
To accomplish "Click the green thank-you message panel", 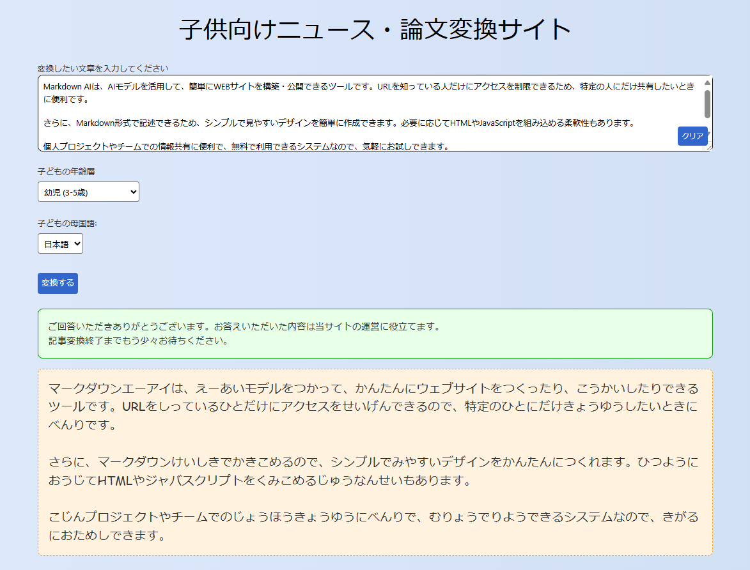I will pos(375,333).
